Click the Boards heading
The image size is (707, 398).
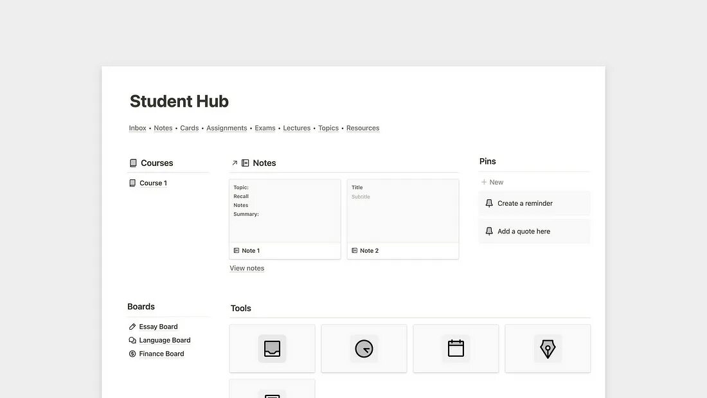coord(141,307)
